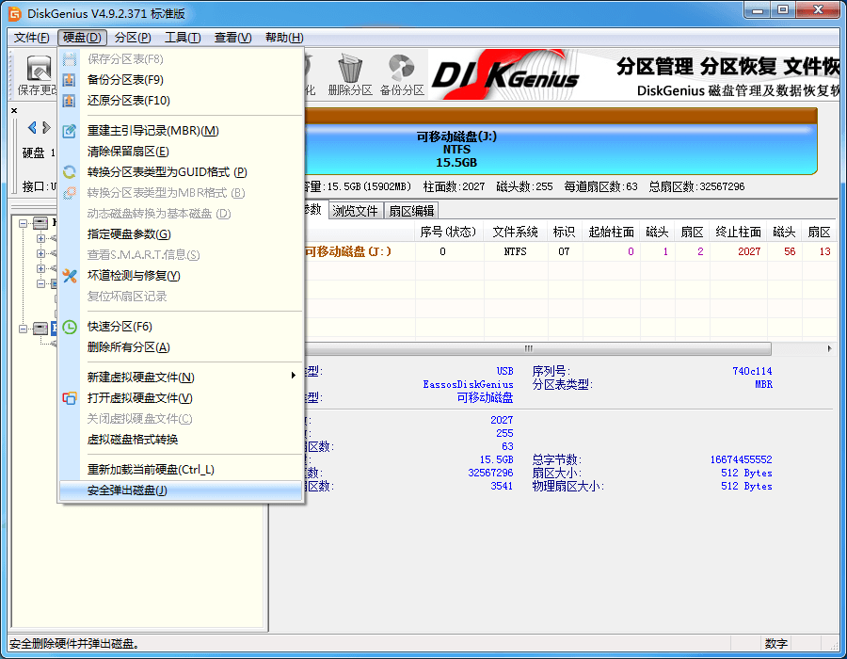Click the 删除分区 trash can icon
847x659 pixels.
[349, 69]
